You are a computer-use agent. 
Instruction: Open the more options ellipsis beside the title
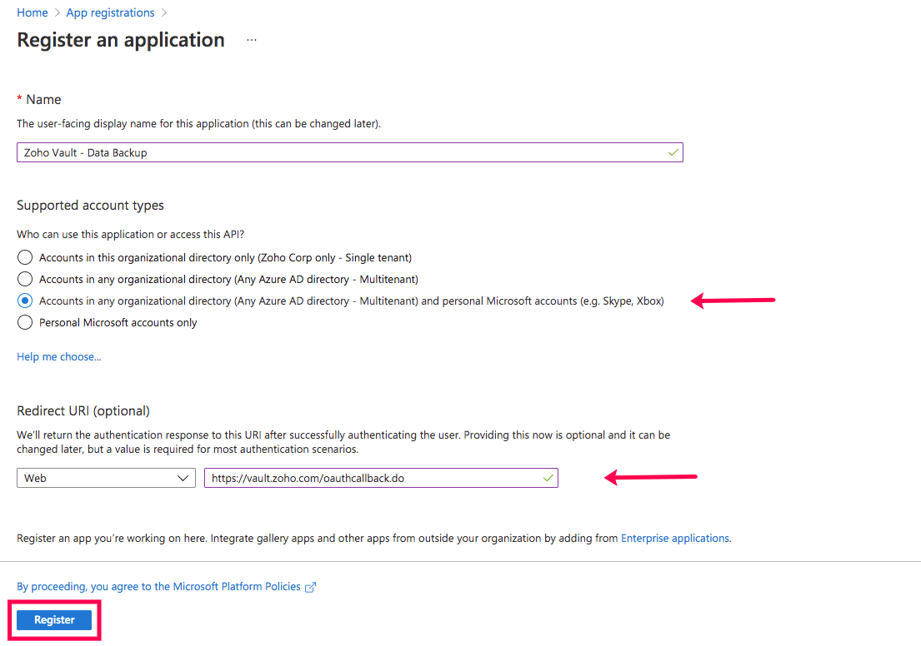pyautogui.click(x=252, y=40)
